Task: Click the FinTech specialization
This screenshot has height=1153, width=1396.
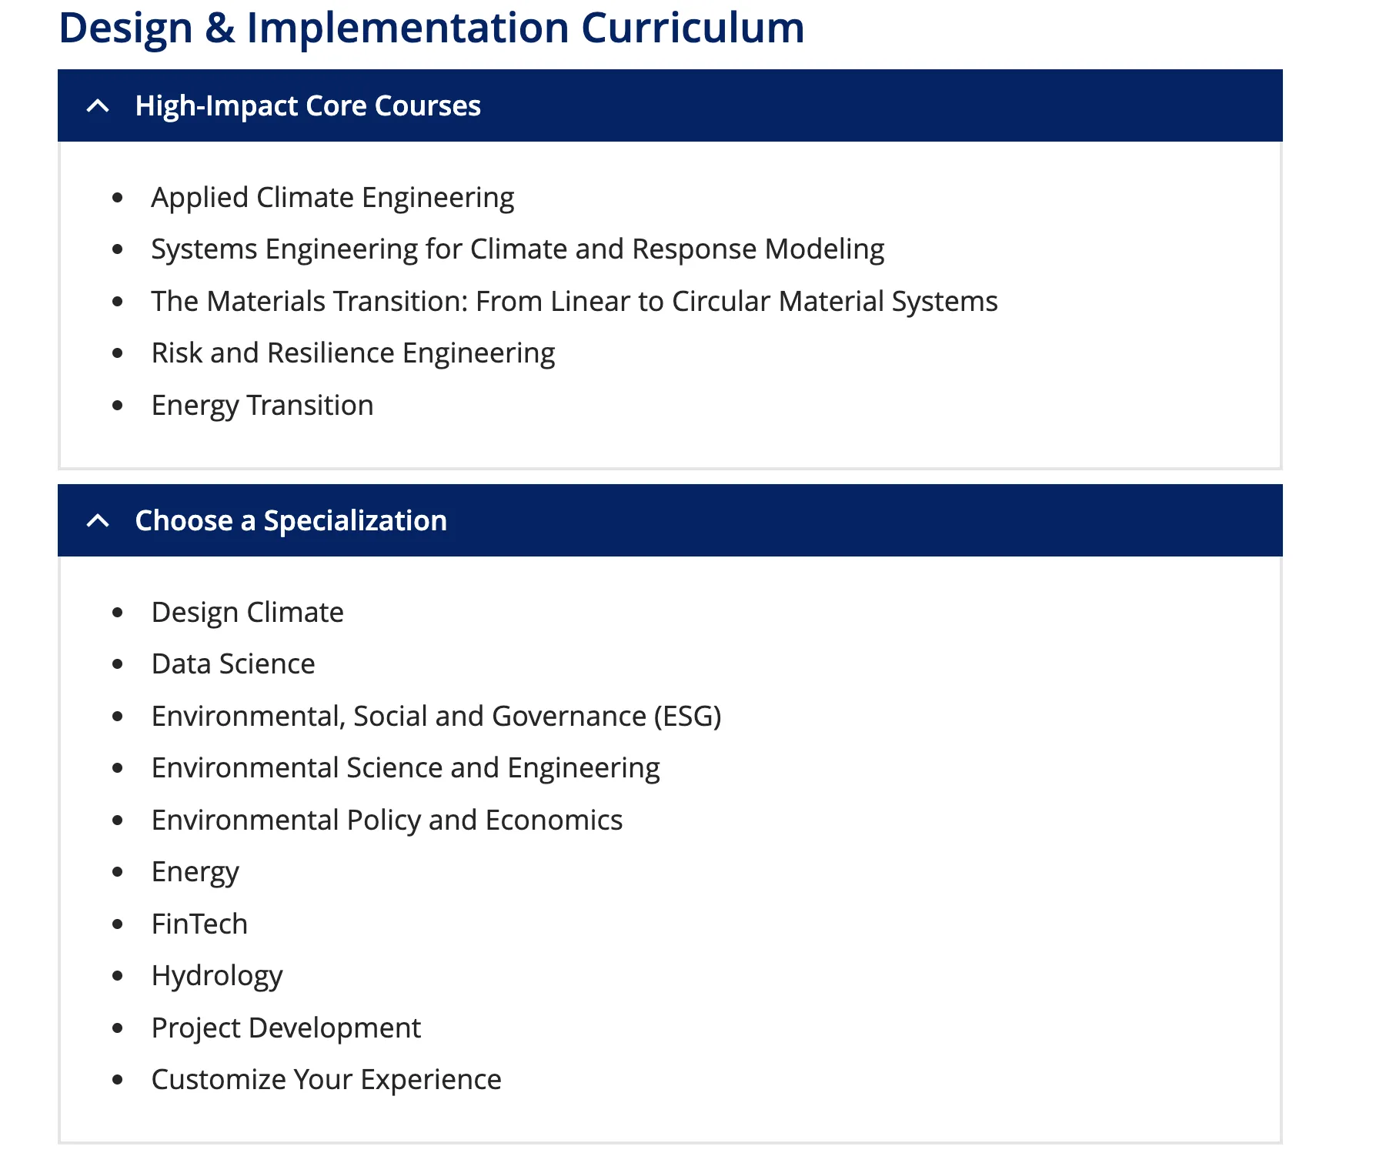Action: (x=199, y=924)
